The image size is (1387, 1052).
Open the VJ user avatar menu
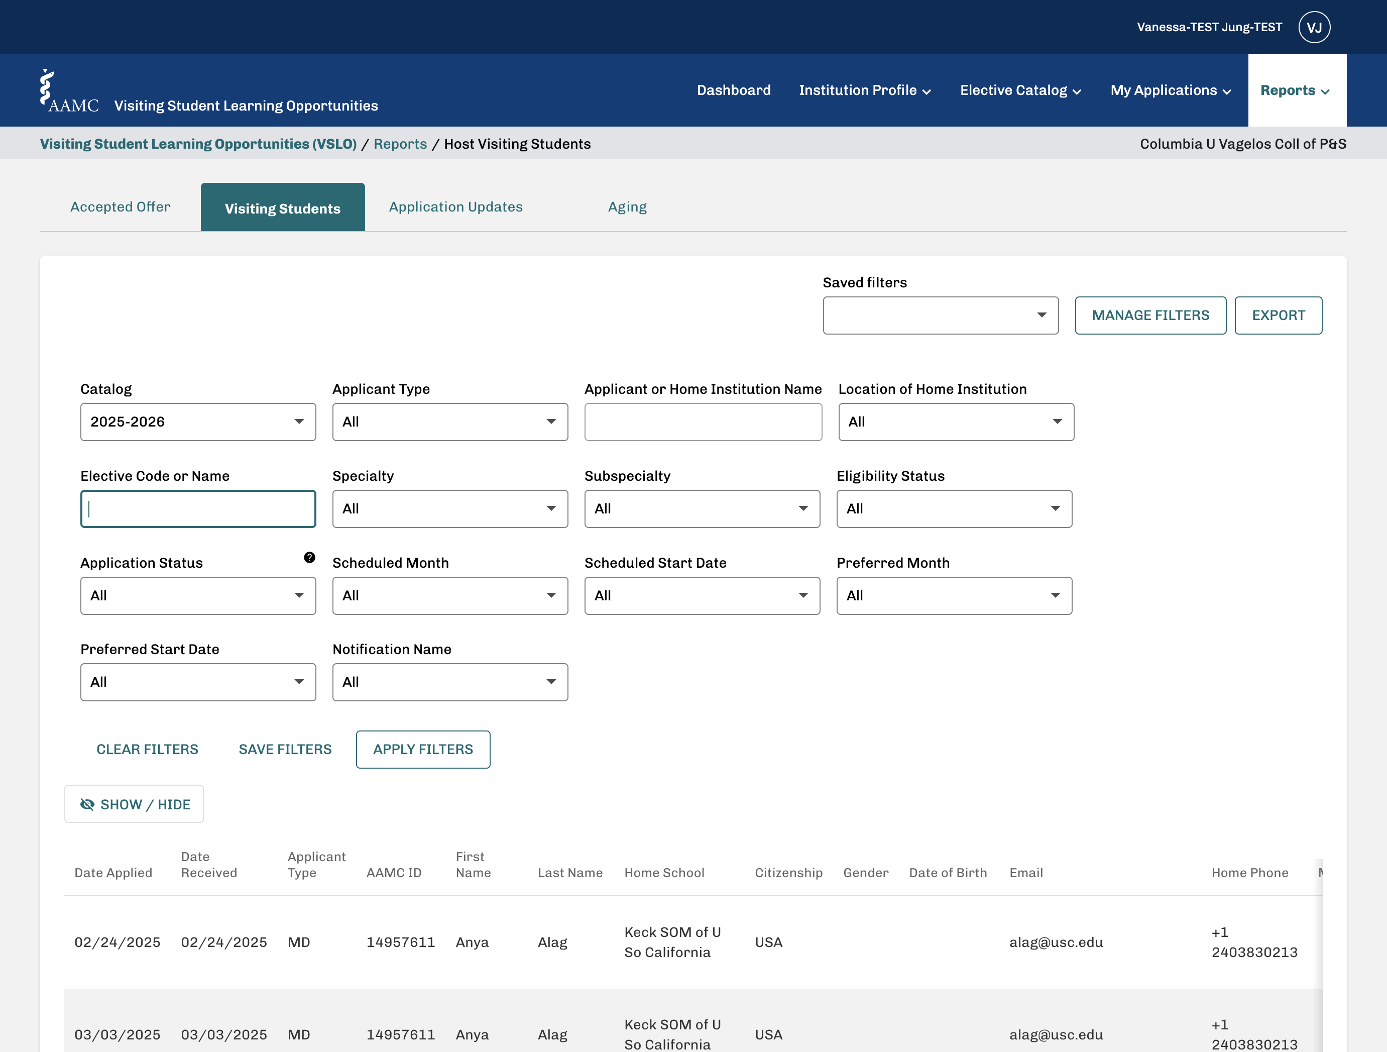point(1314,27)
